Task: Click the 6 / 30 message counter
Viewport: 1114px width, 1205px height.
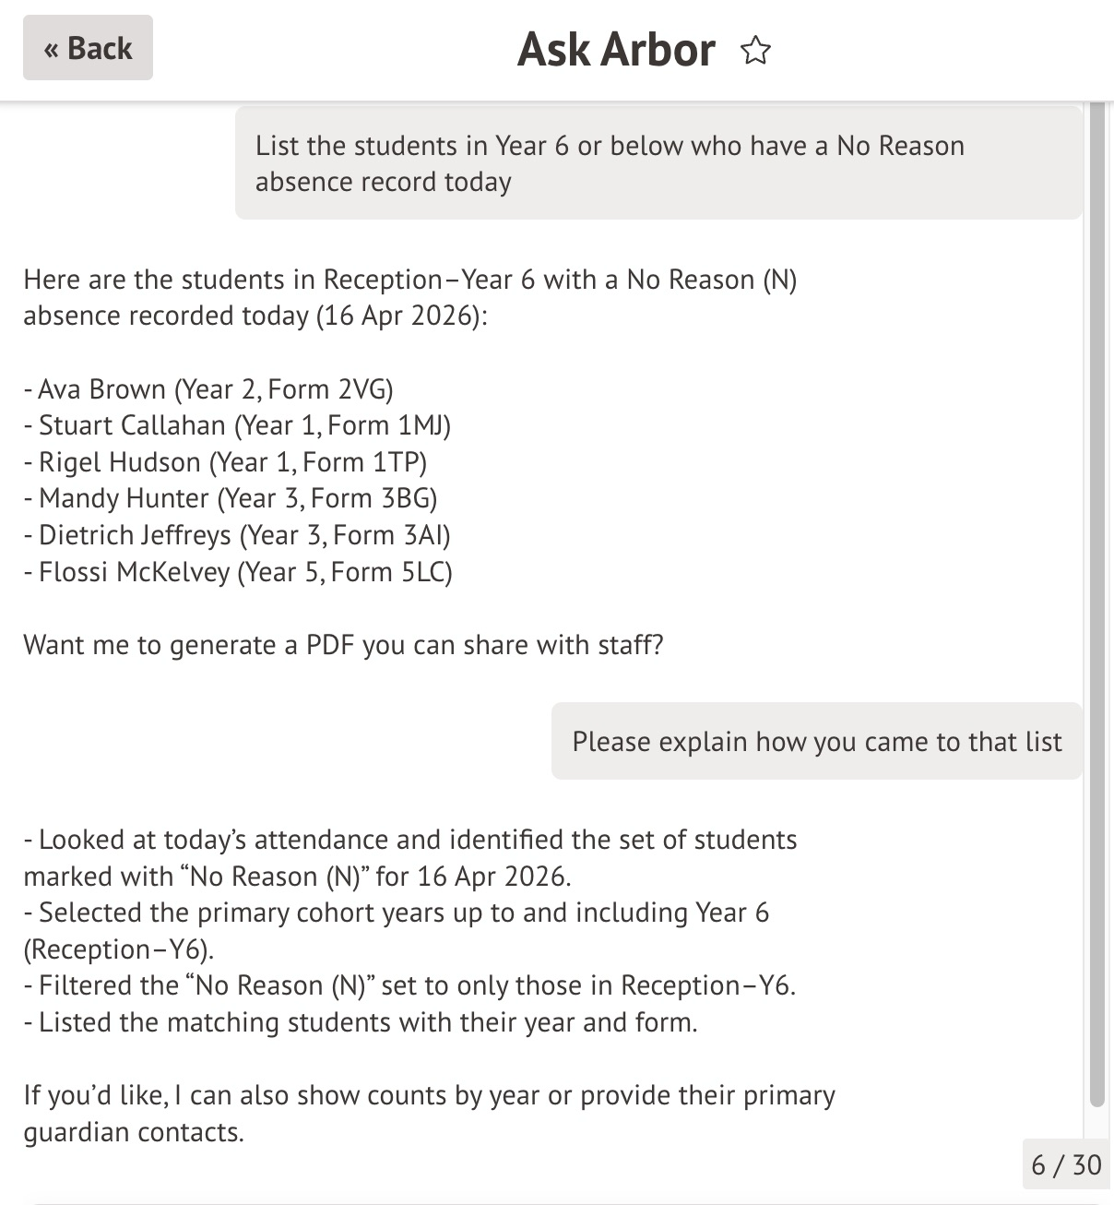Action: 1066,1164
